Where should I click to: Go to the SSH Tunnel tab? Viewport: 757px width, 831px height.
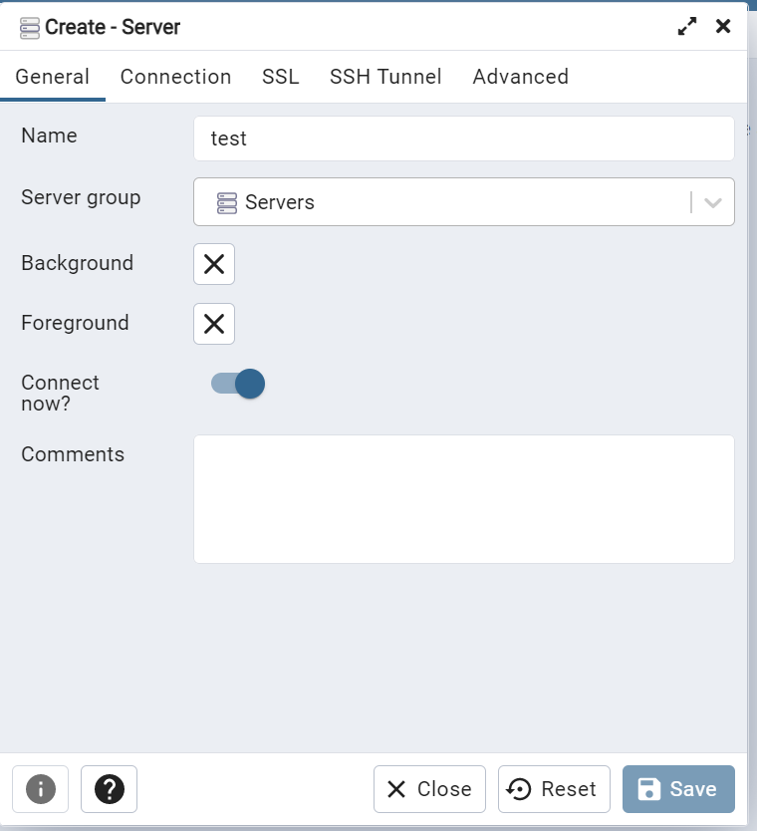pos(385,77)
